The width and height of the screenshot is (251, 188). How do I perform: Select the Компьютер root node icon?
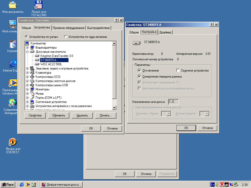point(27,43)
